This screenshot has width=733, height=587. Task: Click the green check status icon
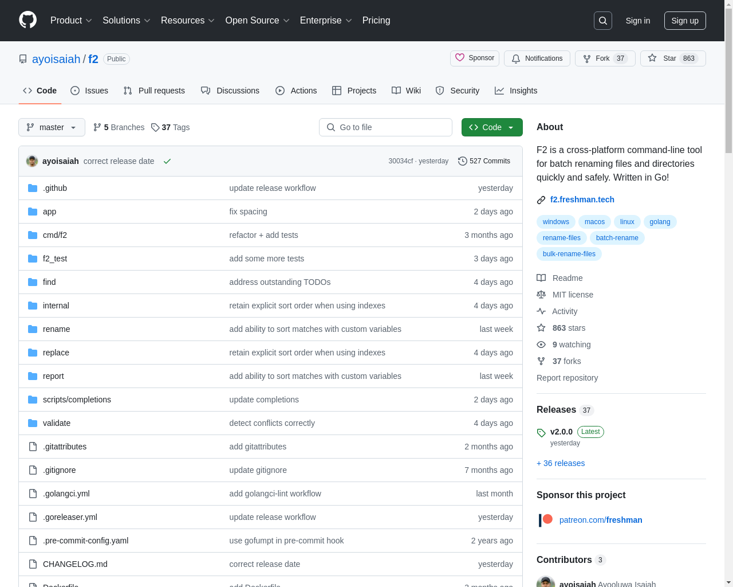point(167,161)
